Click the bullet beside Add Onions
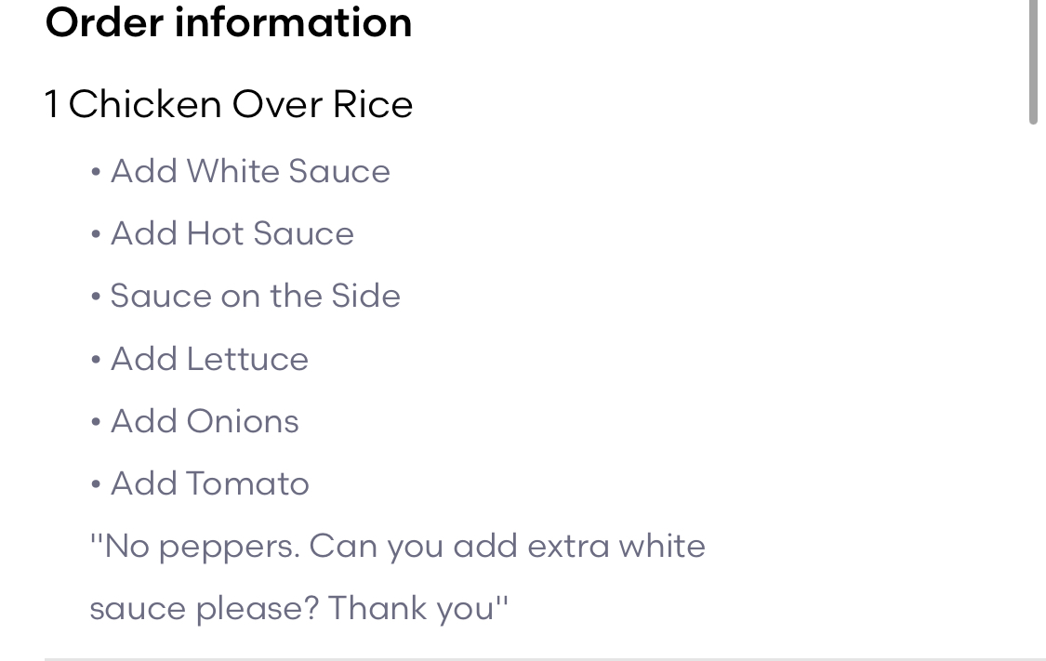The height and width of the screenshot is (661, 1046). 96,422
